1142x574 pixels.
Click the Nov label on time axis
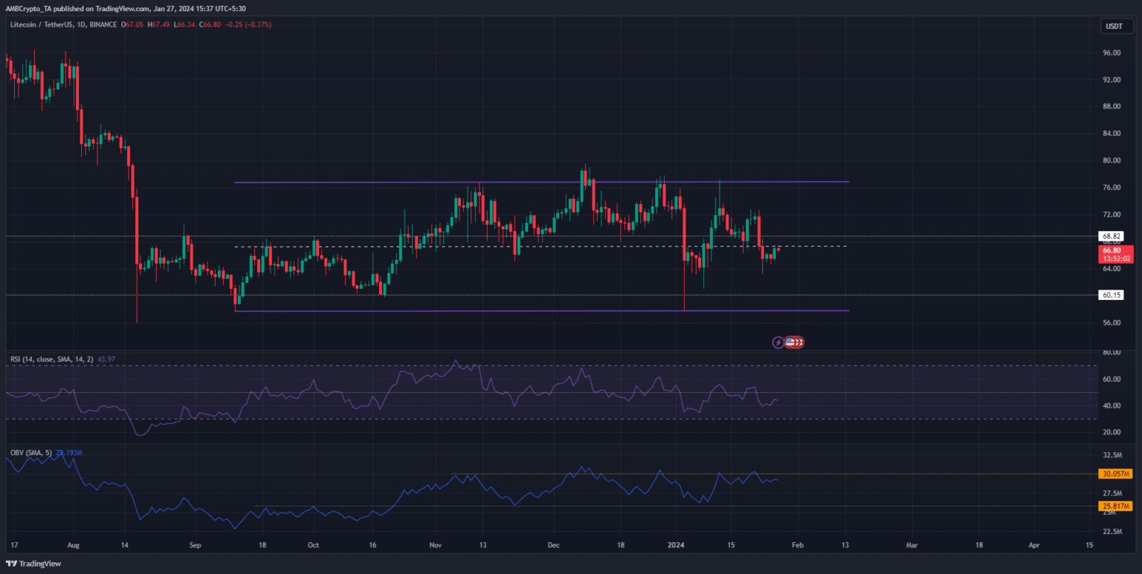click(x=436, y=544)
